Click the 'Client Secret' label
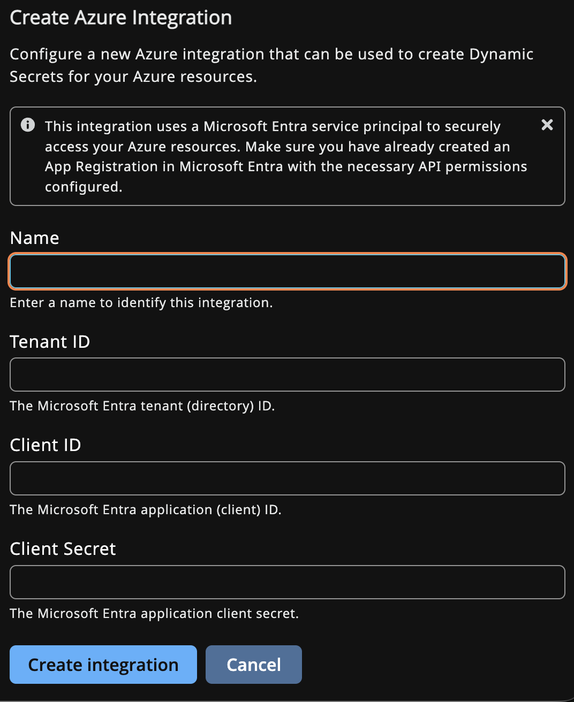Viewport: 574px width, 702px height. 63,549
